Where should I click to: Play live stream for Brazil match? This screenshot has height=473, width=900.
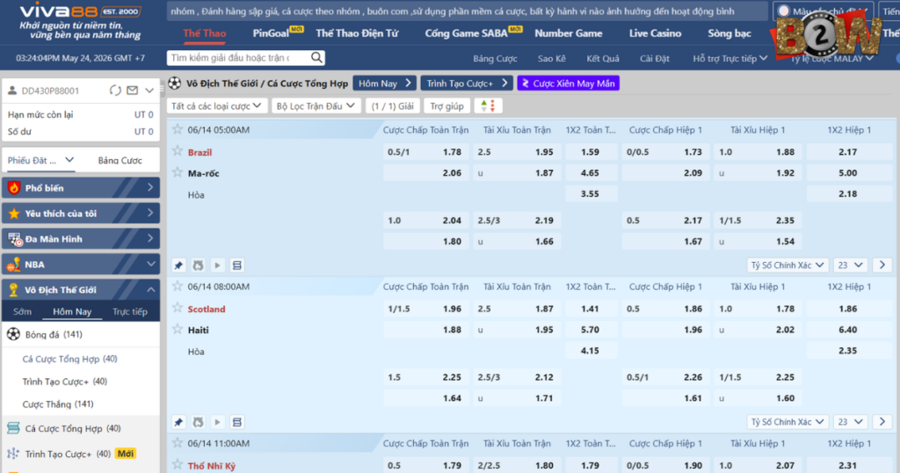tap(217, 266)
